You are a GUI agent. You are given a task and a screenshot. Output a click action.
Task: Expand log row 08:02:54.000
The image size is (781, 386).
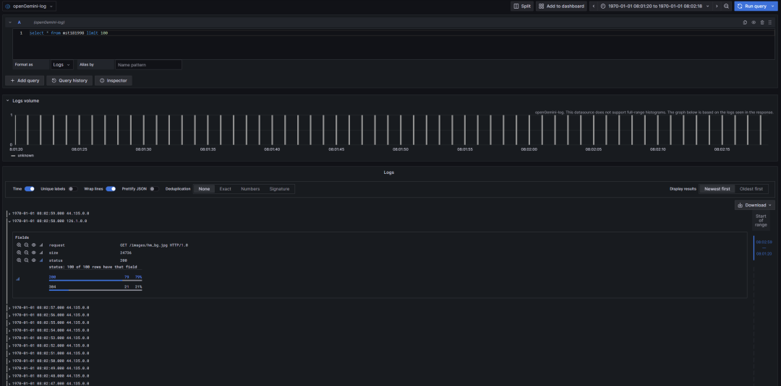click(9, 330)
